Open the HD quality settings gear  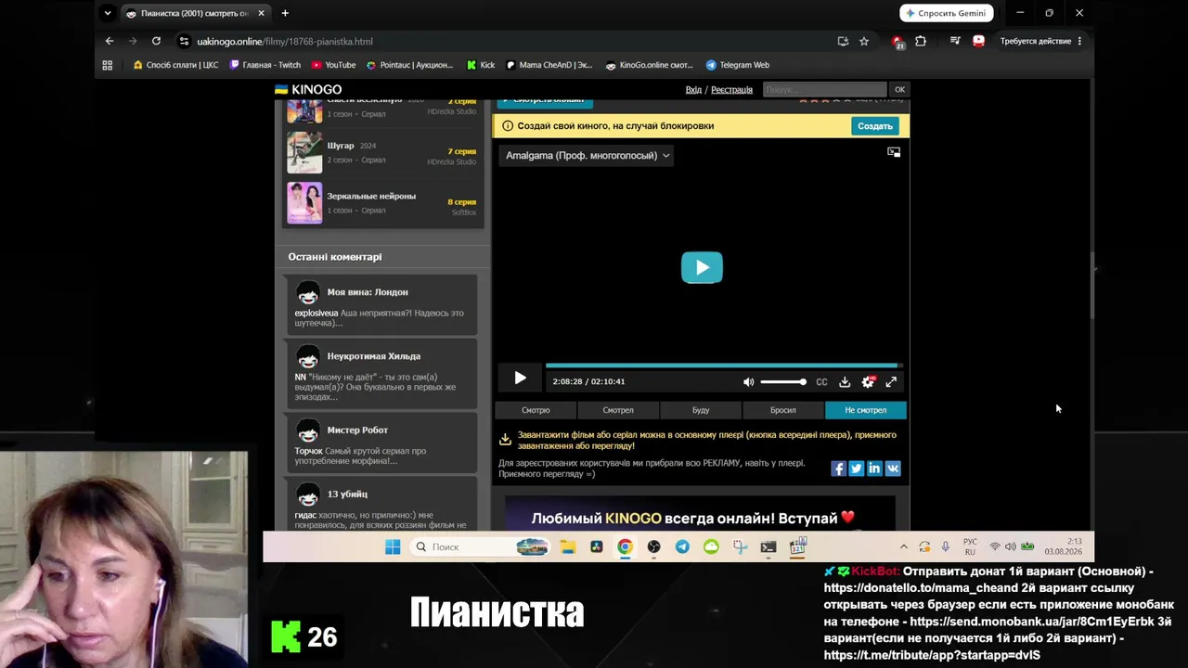tap(868, 381)
